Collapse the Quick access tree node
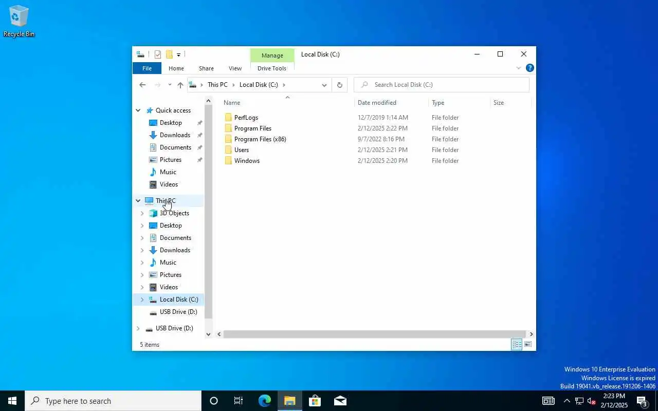This screenshot has height=411, width=658. coord(138,110)
